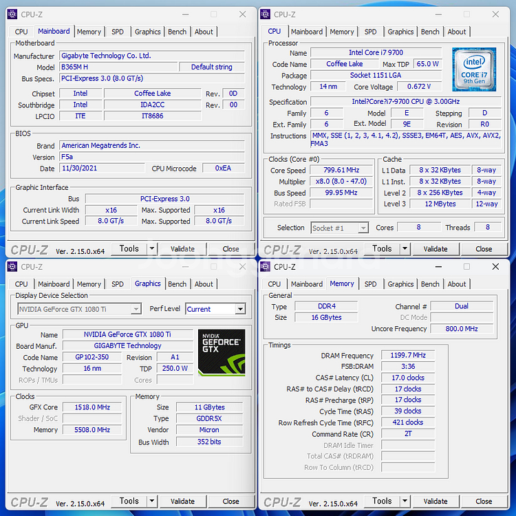Click the CPU-Z app icon in Mainboard window

pyautogui.click(x=12, y=14)
